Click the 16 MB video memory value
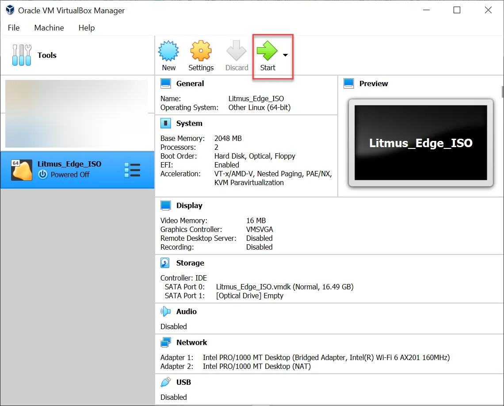Viewport: 504px width, 406px height. [256, 220]
